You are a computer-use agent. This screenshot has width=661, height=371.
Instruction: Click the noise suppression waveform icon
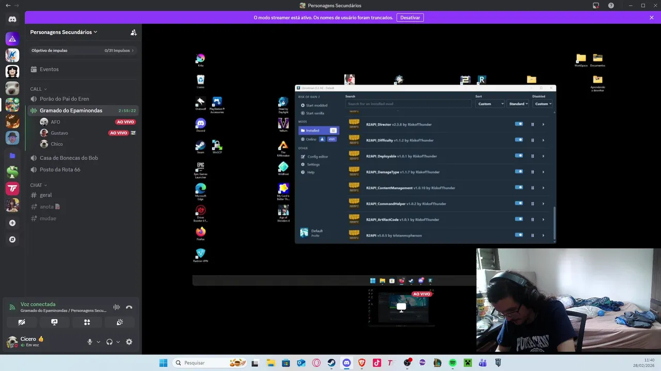[x=117, y=307]
